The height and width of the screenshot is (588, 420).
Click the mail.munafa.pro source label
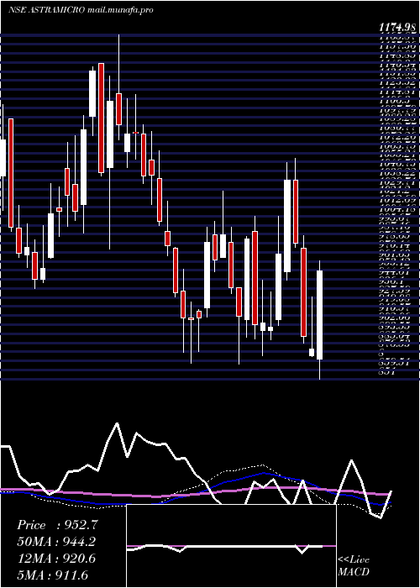point(120,10)
